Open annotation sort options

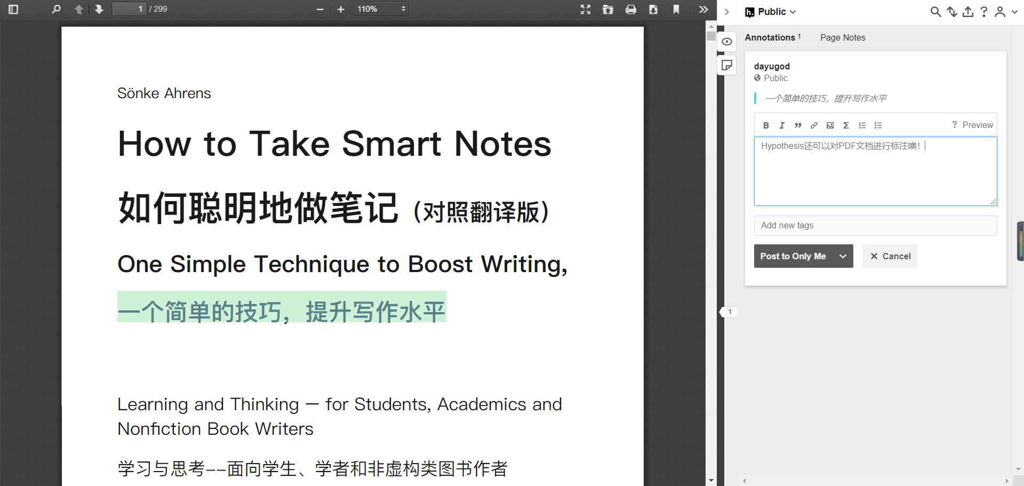pos(952,12)
